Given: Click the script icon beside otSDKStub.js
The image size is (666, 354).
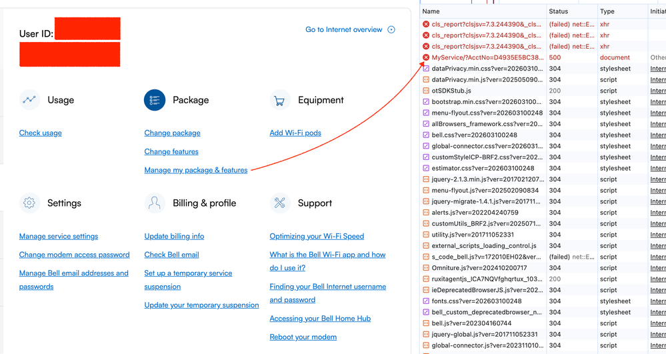Looking at the screenshot, I should point(425,91).
